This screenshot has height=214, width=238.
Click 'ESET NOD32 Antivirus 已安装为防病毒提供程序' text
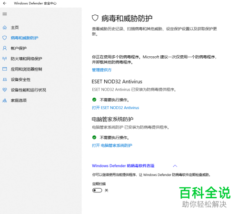134,90
